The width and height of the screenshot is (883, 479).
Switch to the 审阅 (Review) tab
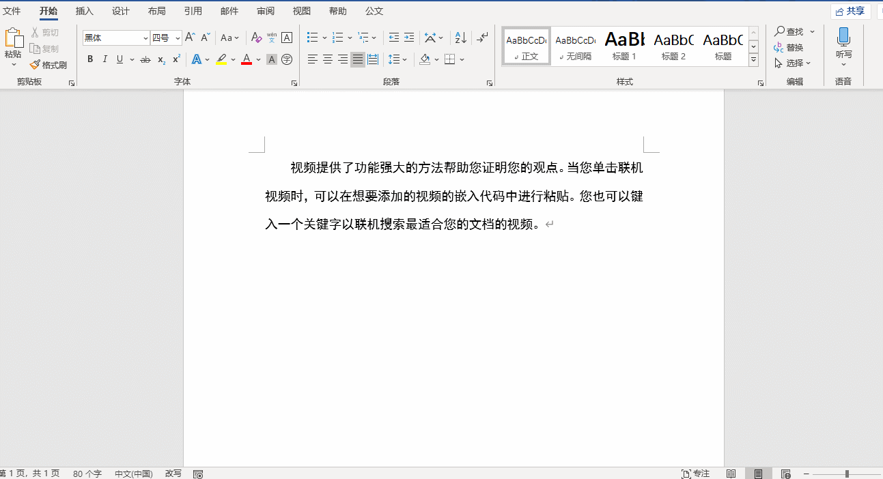[x=266, y=11]
